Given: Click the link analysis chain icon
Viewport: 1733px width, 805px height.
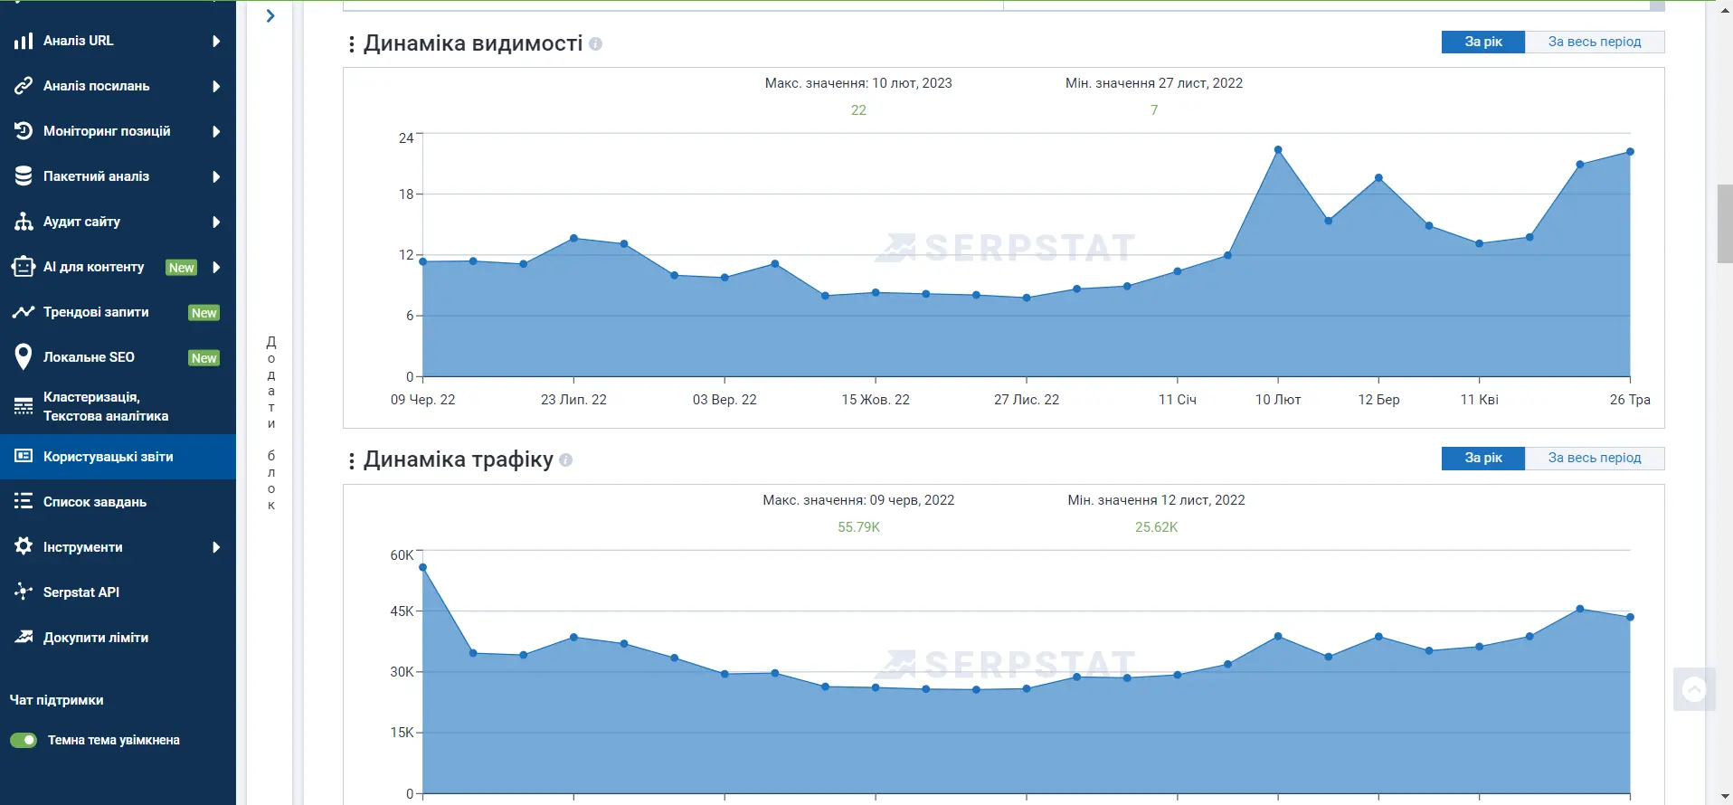Looking at the screenshot, I should [24, 86].
